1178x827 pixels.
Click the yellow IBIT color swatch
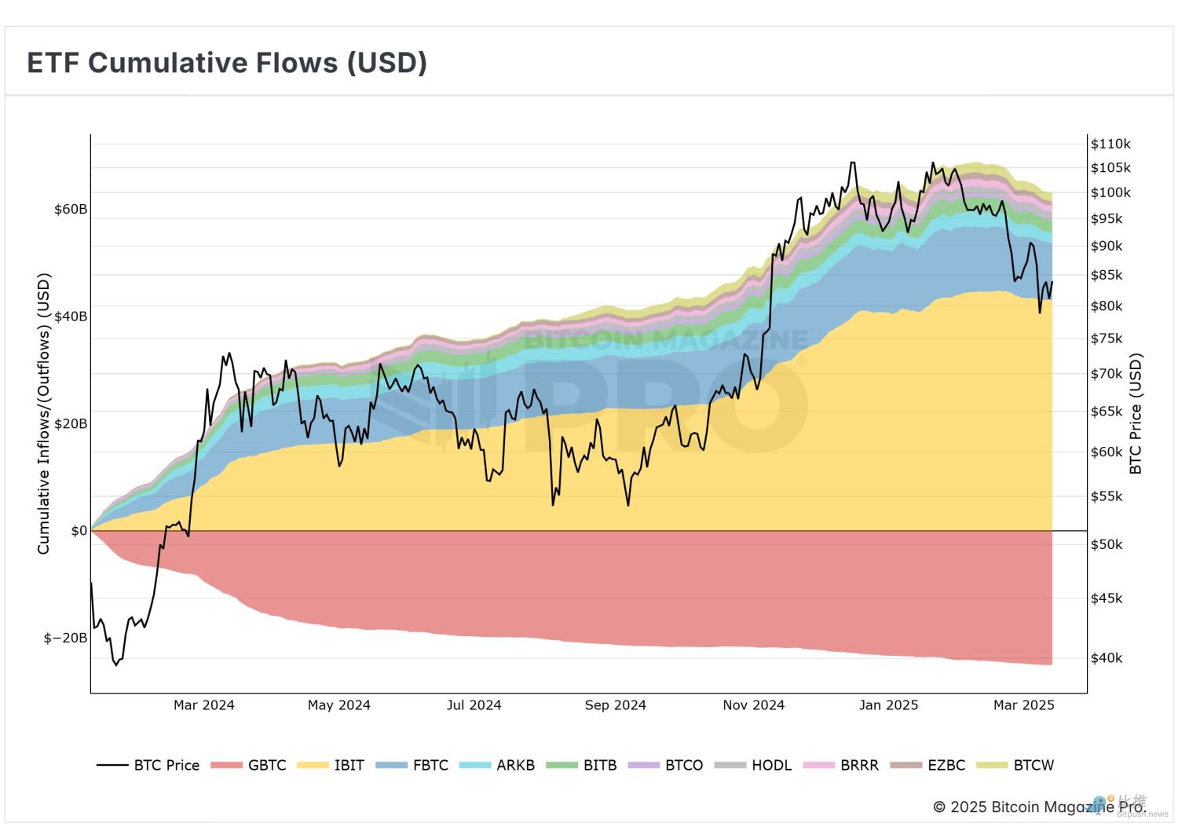click(x=313, y=765)
